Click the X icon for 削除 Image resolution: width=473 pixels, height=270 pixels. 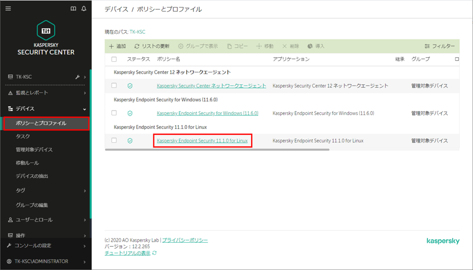pos(285,46)
